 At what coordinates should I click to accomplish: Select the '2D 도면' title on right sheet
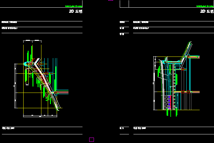(x=207, y=11)
